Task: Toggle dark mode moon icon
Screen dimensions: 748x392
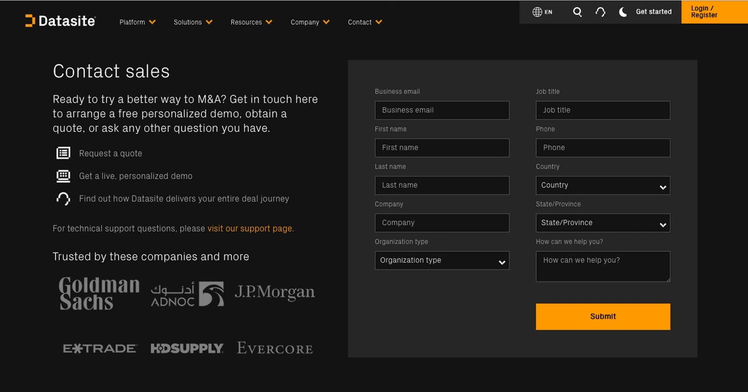Action: pyautogui.click(x=623, y=12)
